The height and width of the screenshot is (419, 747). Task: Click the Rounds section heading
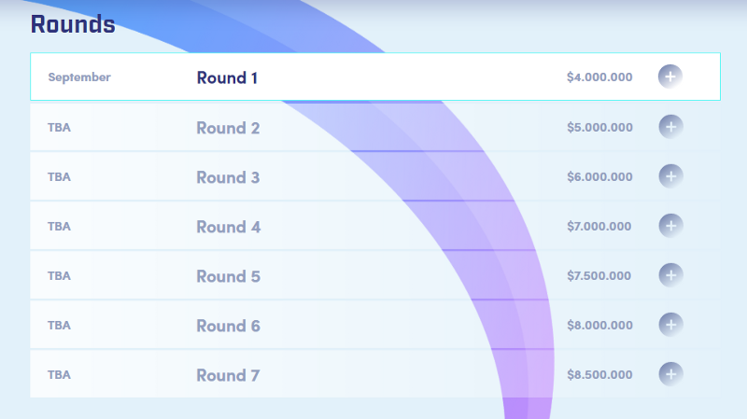click(73, 24)
